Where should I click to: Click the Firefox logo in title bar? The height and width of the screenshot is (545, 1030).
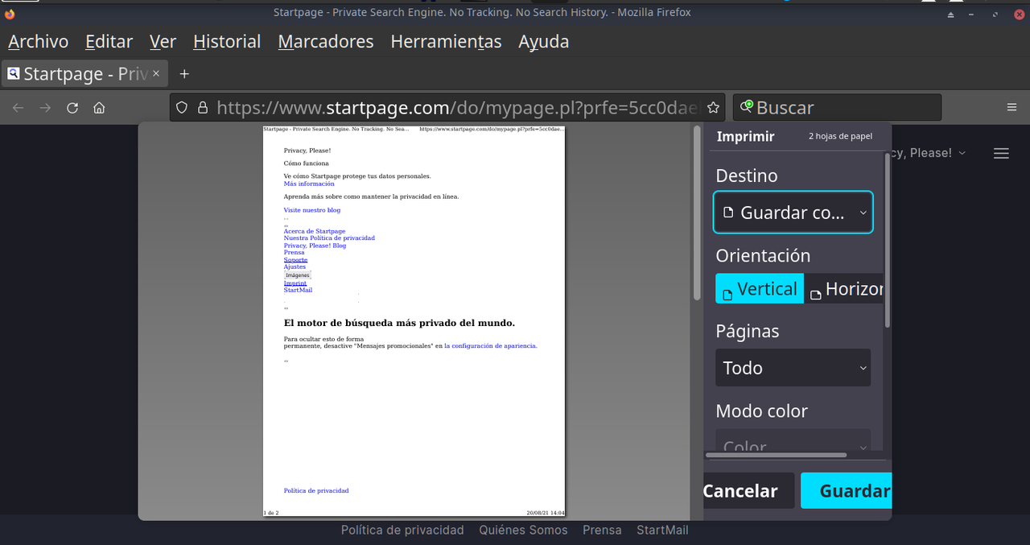pos(10,13)
